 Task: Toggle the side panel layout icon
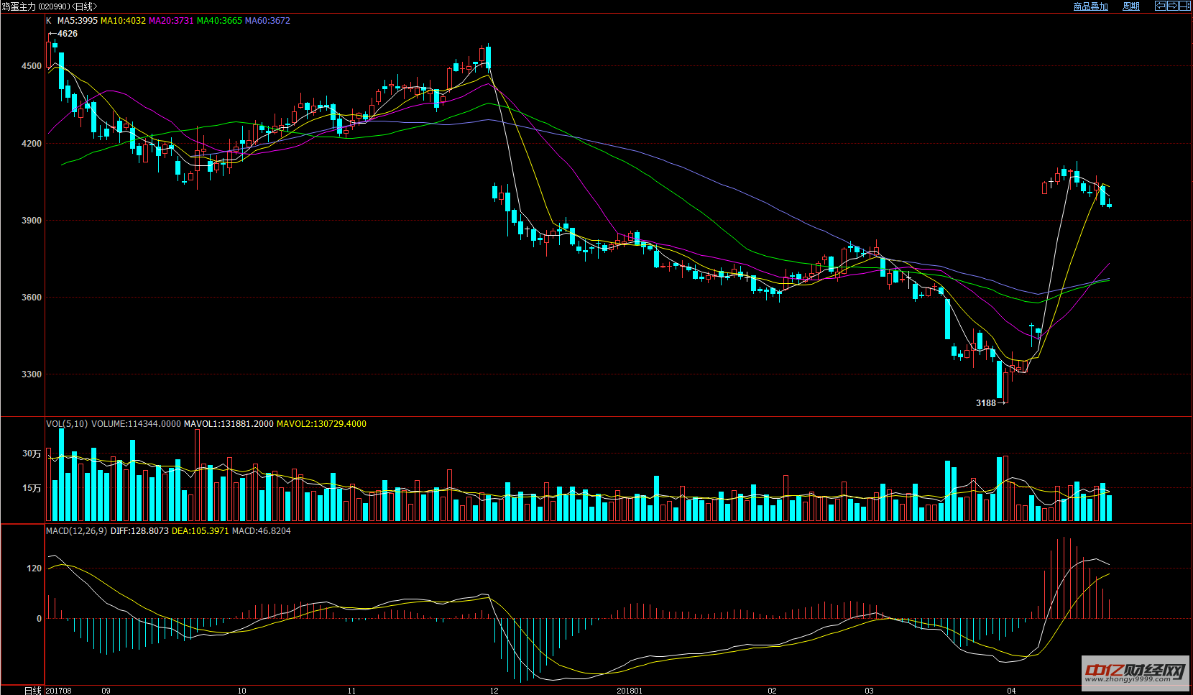pyautogui.click(x=1185, y=6)
